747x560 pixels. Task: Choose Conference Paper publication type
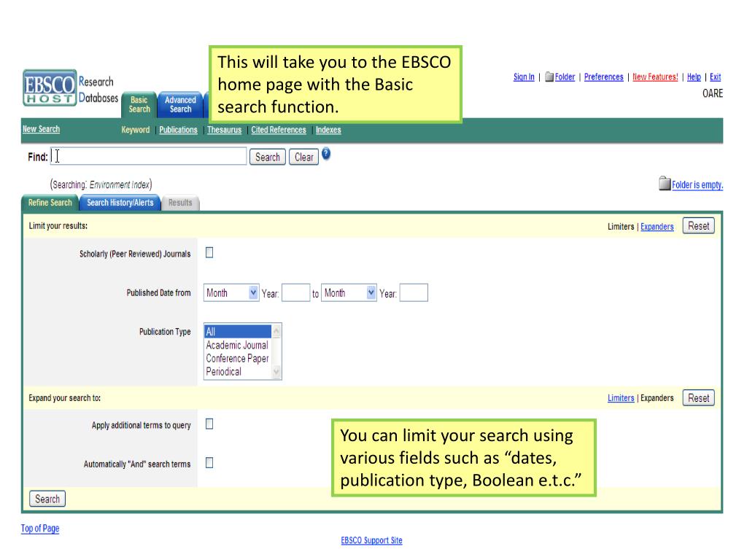click(237, 358)
